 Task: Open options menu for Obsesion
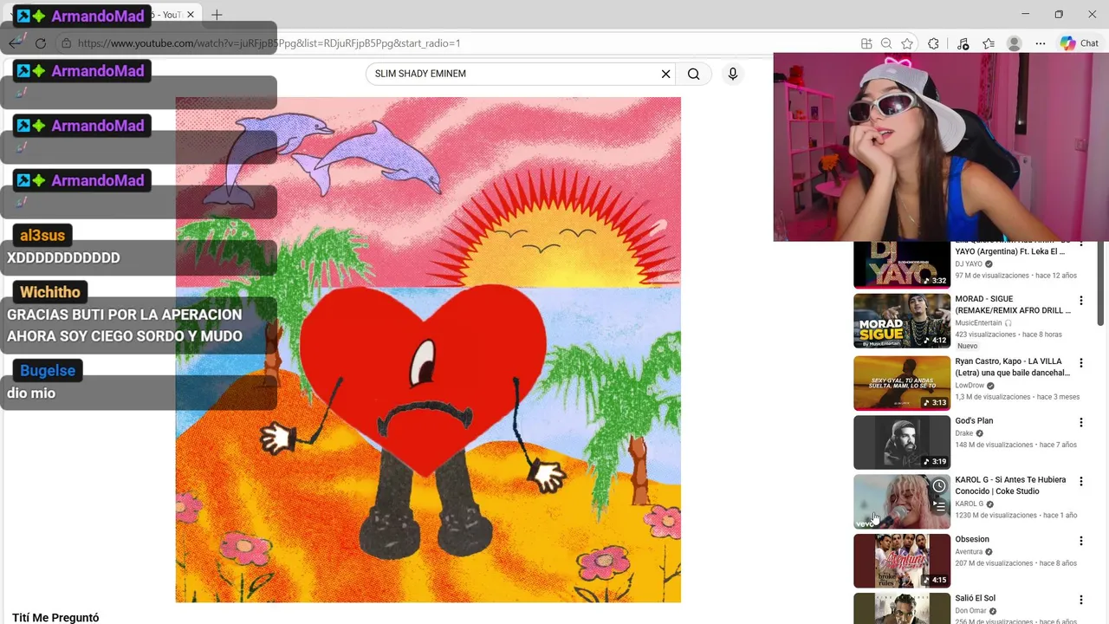coord(1080,541)
